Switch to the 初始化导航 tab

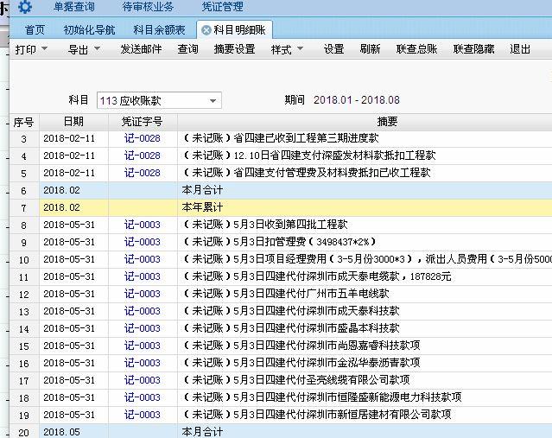[89, 30]
